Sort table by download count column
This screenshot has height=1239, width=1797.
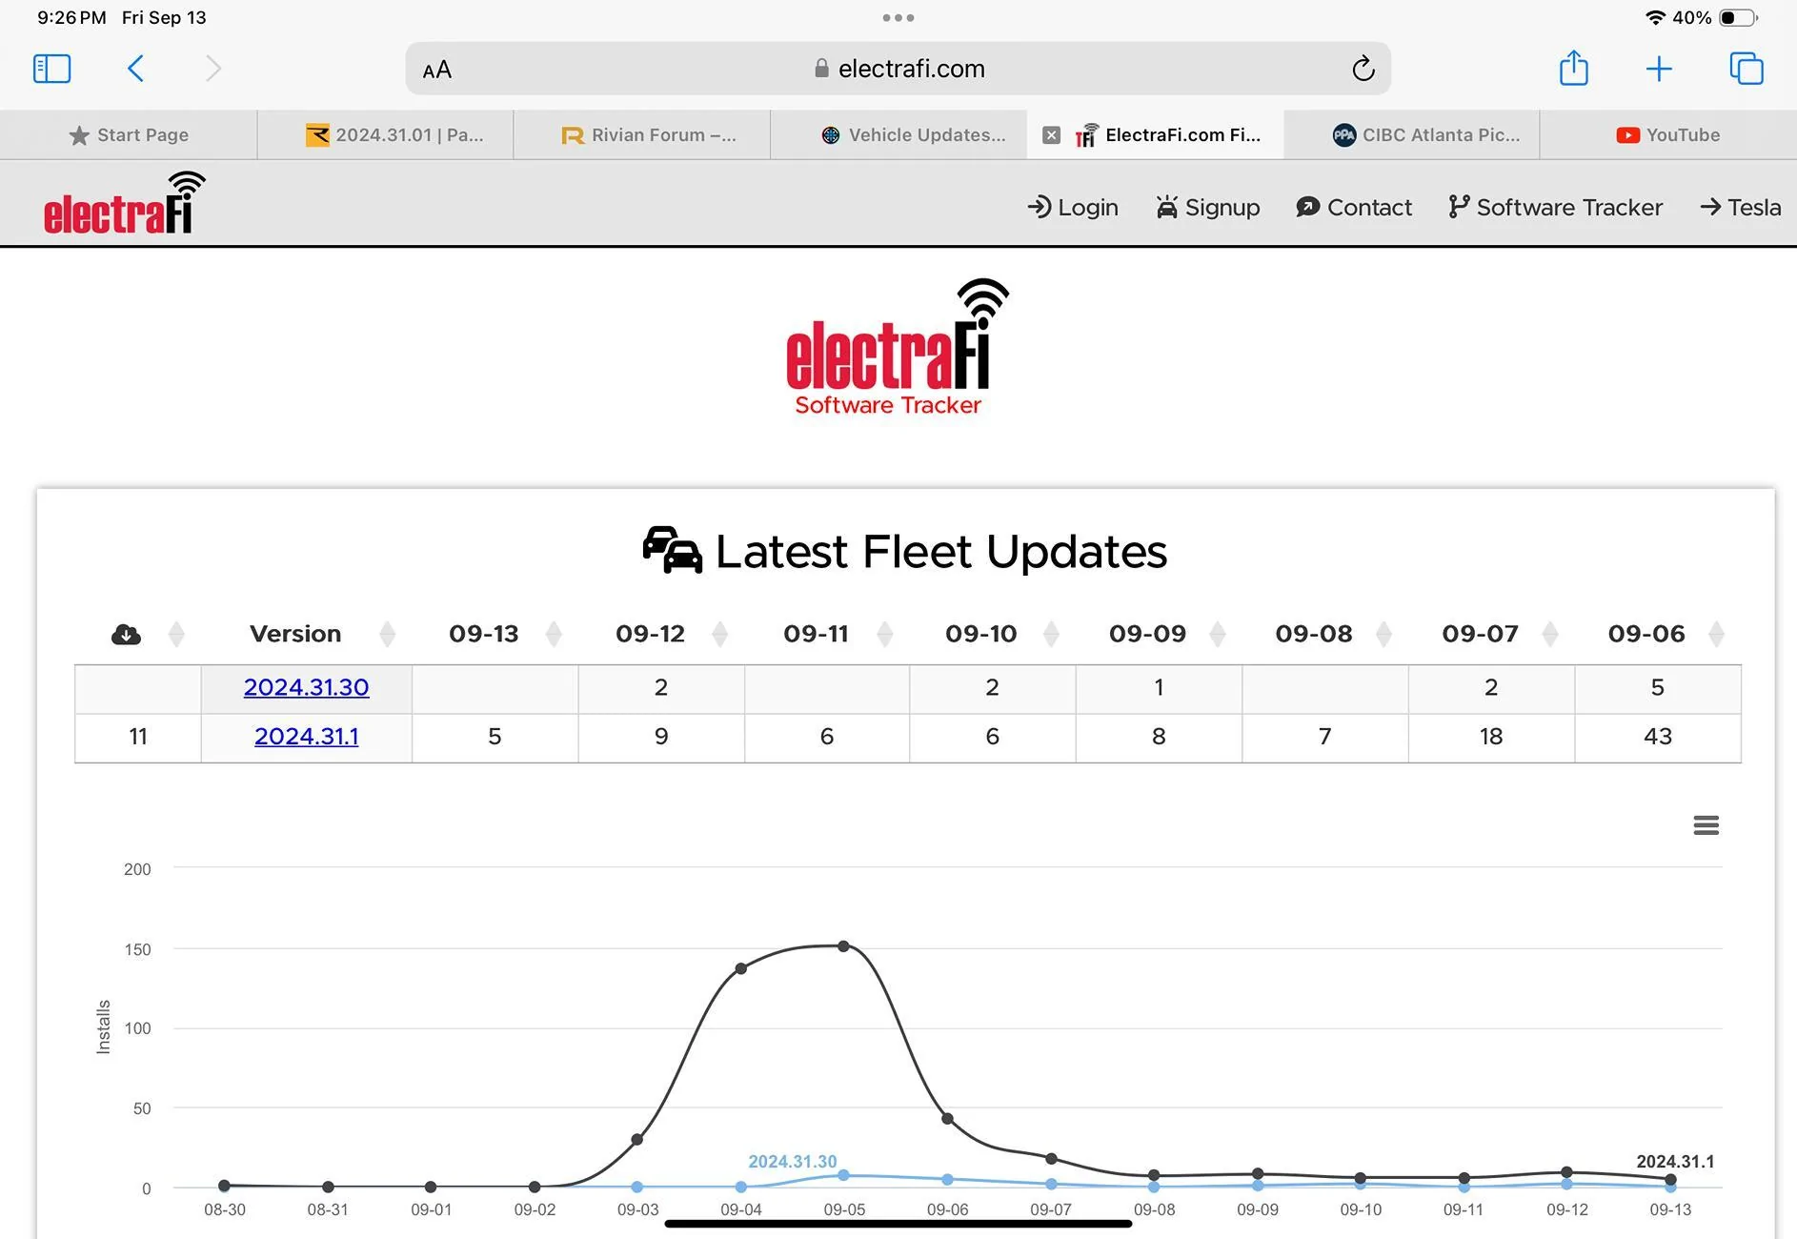pyautogui.click(x=176, y=634)
